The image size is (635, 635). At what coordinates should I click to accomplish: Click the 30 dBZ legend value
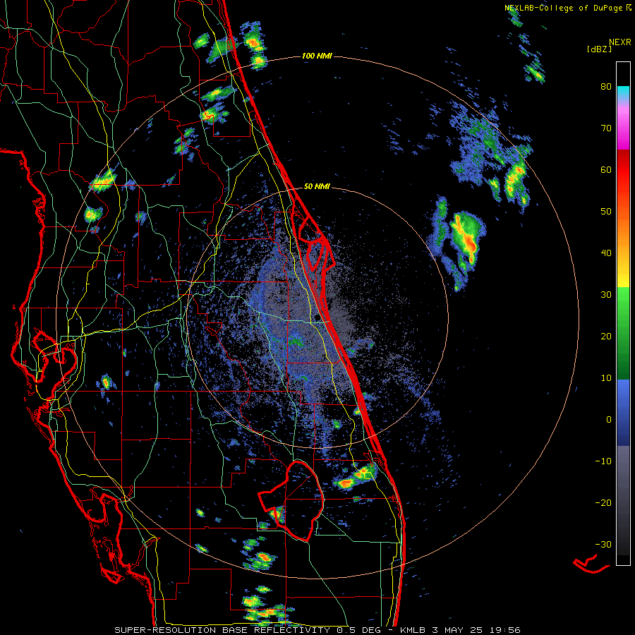606,295
